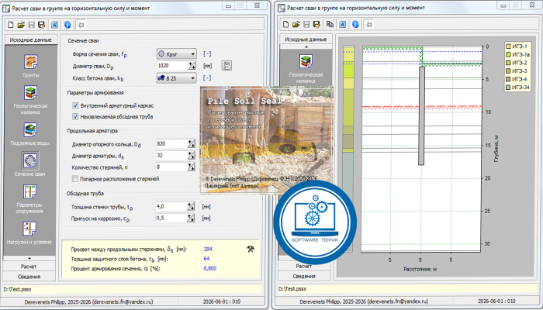543x310 pixels.
Task: Click Save As icon in right window toolbar
Action: coord(316,24)
